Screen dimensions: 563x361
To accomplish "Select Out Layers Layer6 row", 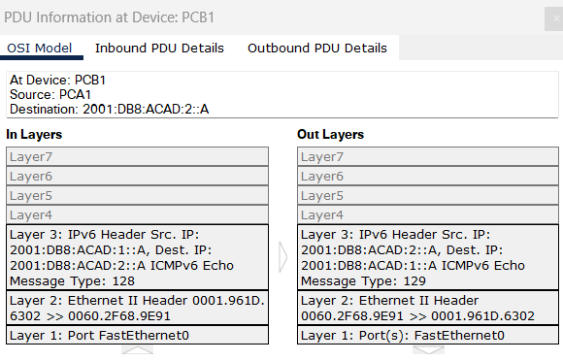I will 428,177.
